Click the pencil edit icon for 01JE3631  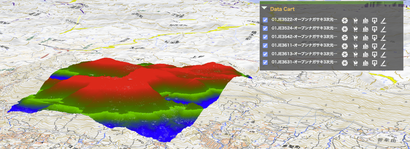click(x=383, y=63)
